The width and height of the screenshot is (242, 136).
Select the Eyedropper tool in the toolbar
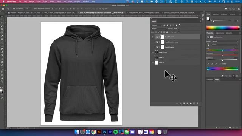click(x=2, y=36)
